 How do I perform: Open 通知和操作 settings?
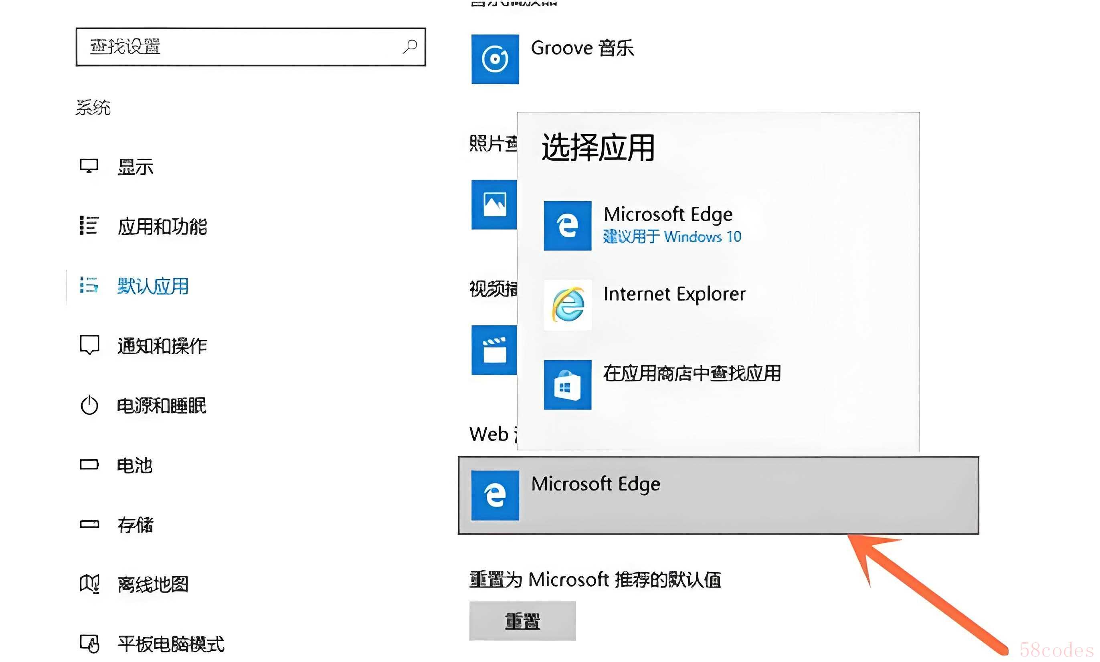point(162,346)
